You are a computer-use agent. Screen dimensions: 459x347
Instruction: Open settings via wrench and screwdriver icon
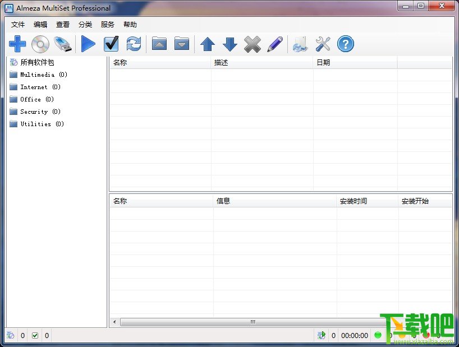click(323, 44)
